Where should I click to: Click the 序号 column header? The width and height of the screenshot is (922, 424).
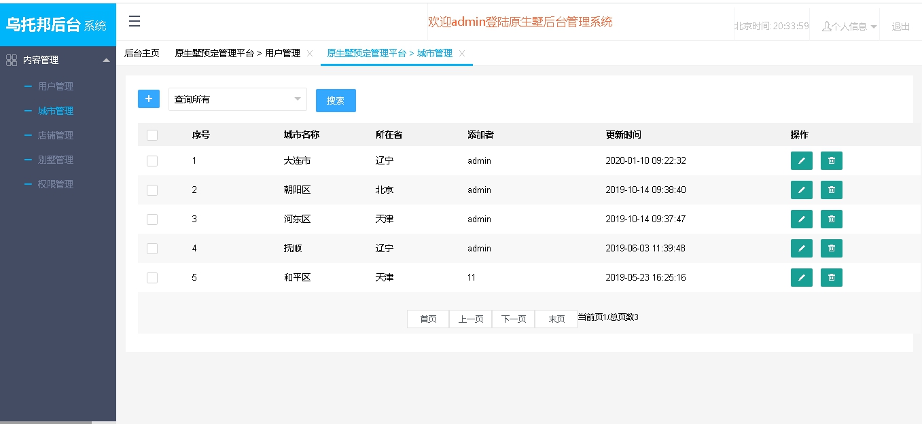point(201,135)
